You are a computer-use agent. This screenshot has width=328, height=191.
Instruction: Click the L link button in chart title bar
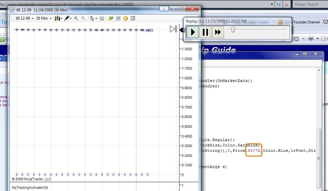pos(164,9)
